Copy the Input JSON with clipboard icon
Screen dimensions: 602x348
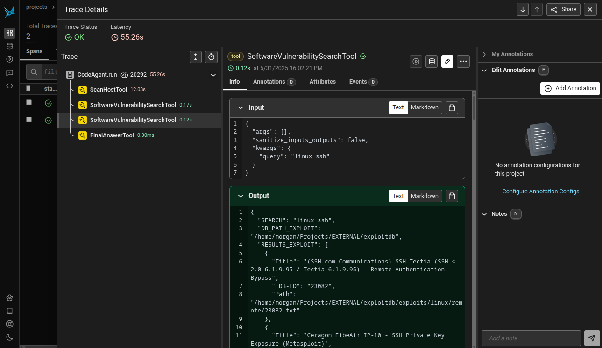click(x=452, y=107)
